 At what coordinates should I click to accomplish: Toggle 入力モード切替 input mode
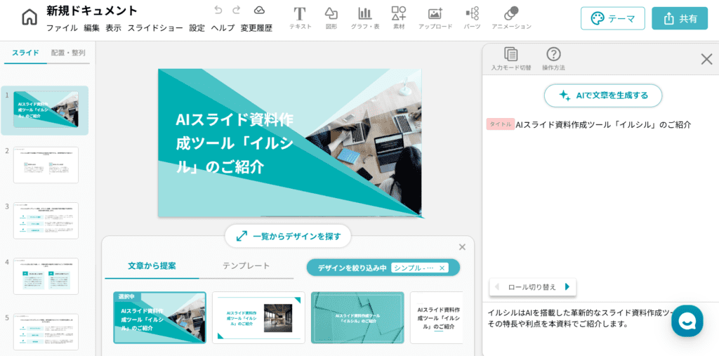point(511,58)
